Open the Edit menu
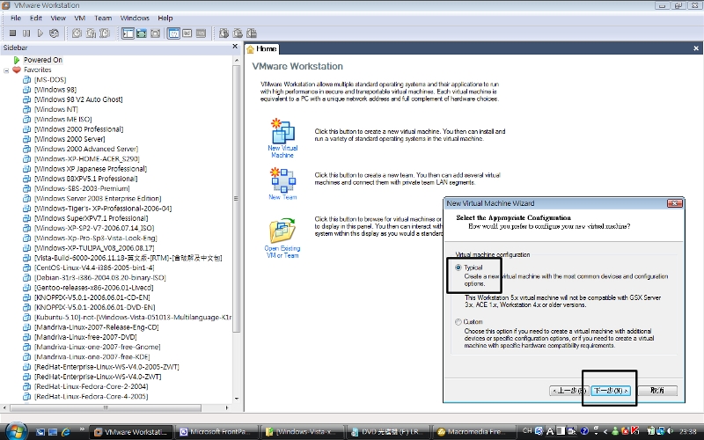Screen dimensions: 704x440 (x=36, y=18)
